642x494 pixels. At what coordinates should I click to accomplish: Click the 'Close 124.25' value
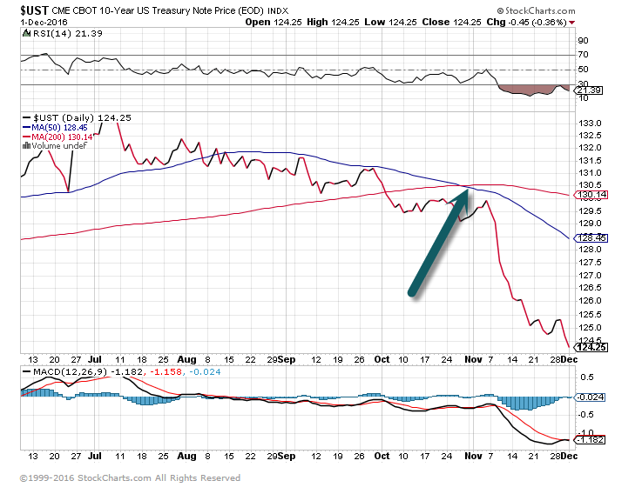[x=451, y=22]
